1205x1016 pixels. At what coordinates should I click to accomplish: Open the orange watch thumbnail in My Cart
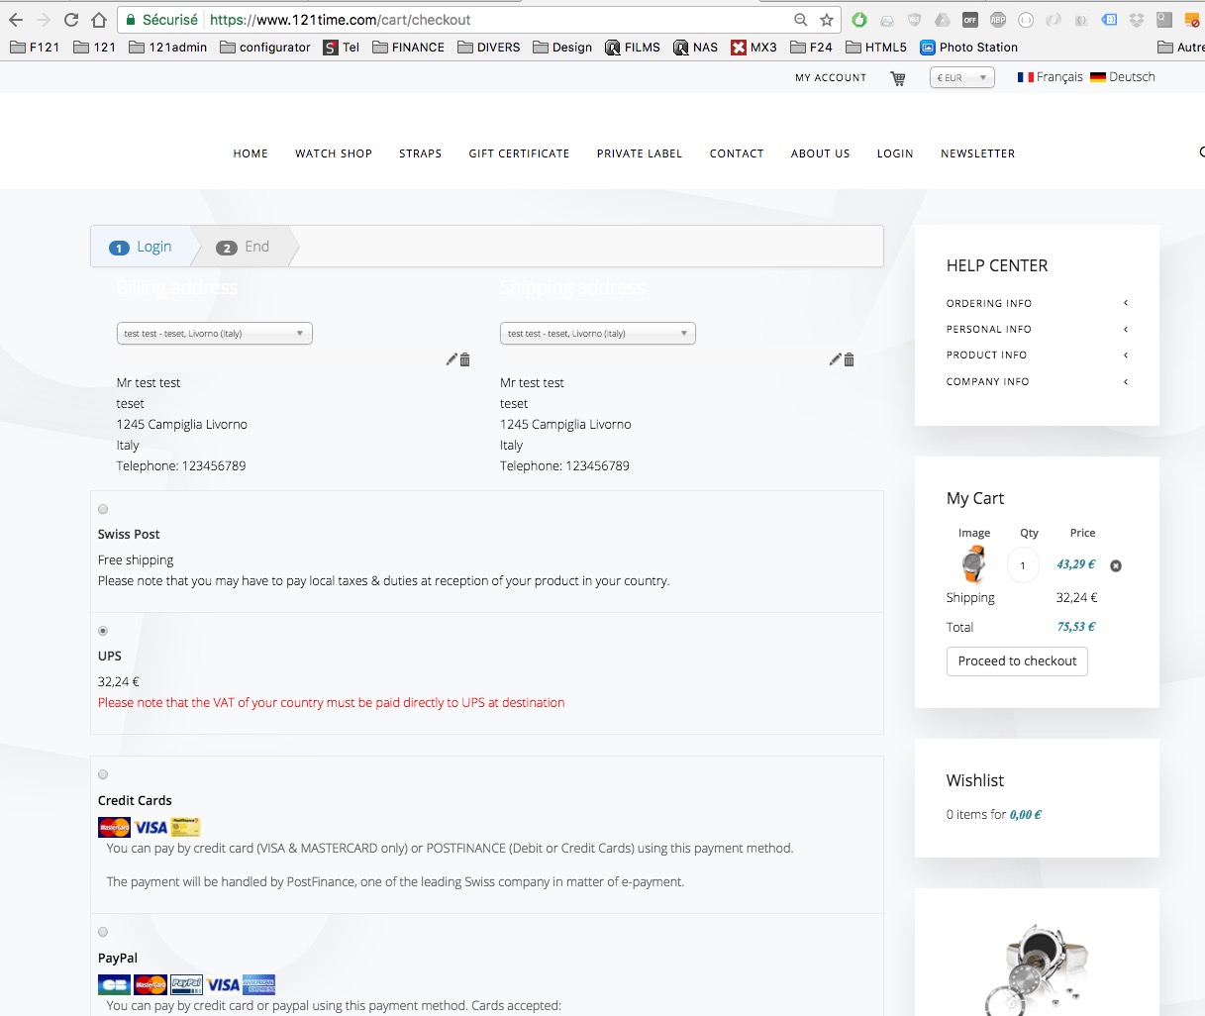pos(973,564)
